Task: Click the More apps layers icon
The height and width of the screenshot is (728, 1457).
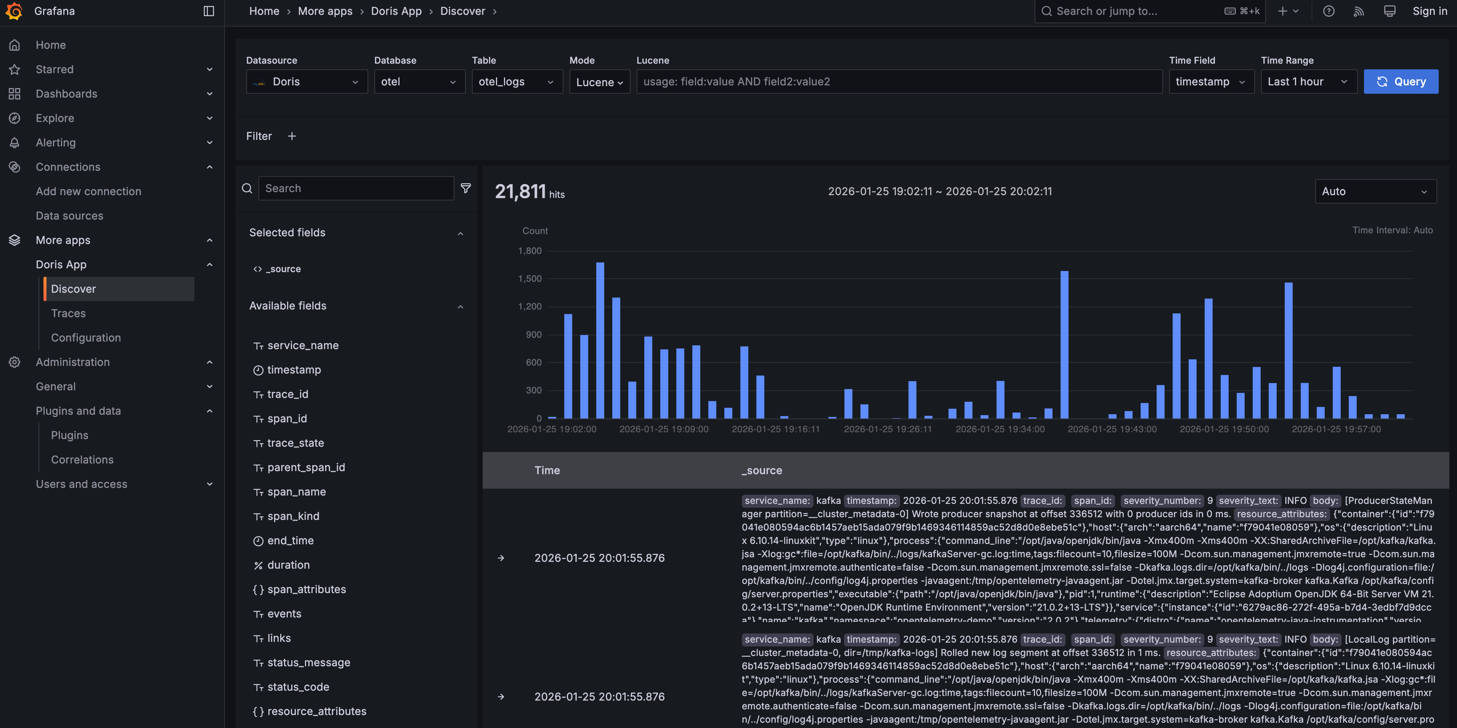Action: [x=15, y=240]
